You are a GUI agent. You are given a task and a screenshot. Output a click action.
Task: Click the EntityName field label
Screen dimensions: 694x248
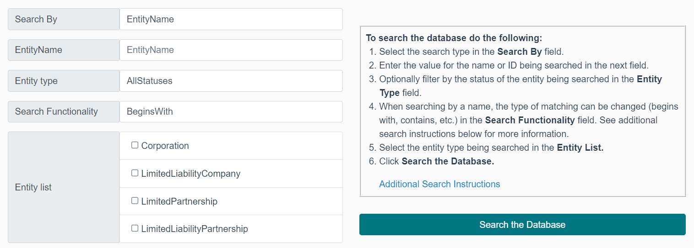coord(38,50)
